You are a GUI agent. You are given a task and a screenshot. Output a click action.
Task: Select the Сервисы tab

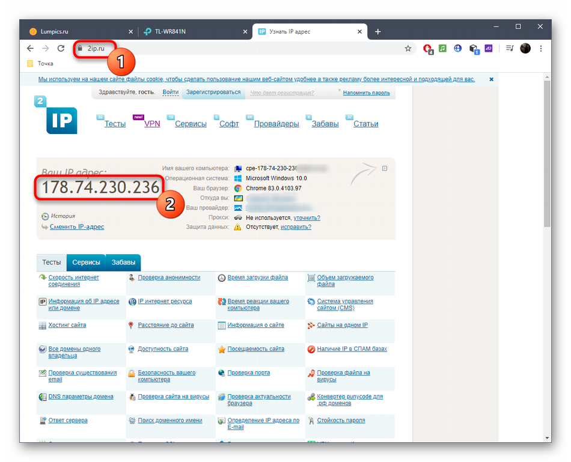86,263
